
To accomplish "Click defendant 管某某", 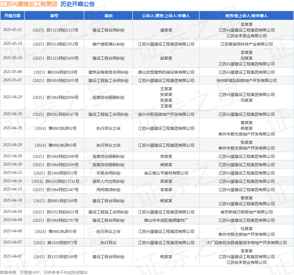I will coord(246,198).
